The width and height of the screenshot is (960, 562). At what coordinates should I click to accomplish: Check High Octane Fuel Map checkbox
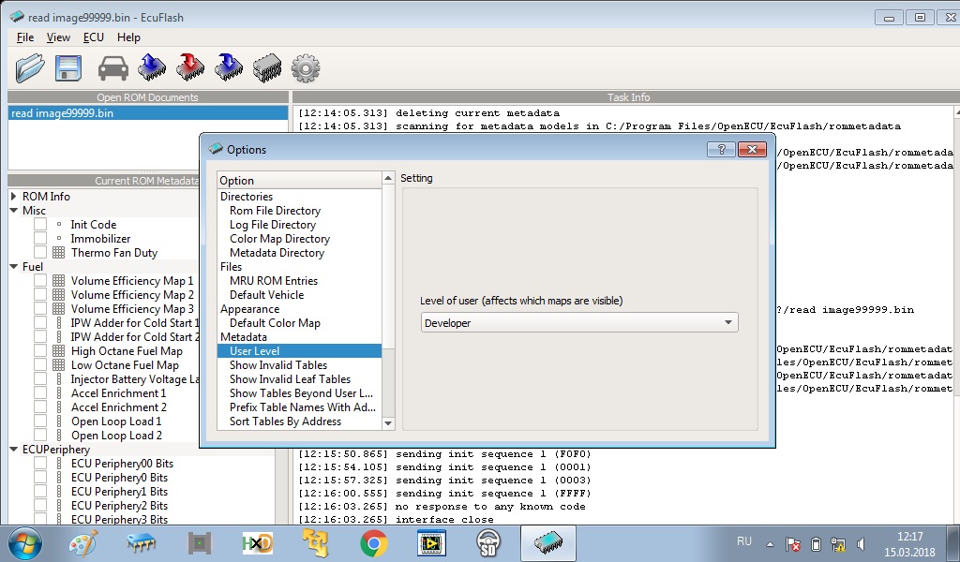tap(40, 350)
